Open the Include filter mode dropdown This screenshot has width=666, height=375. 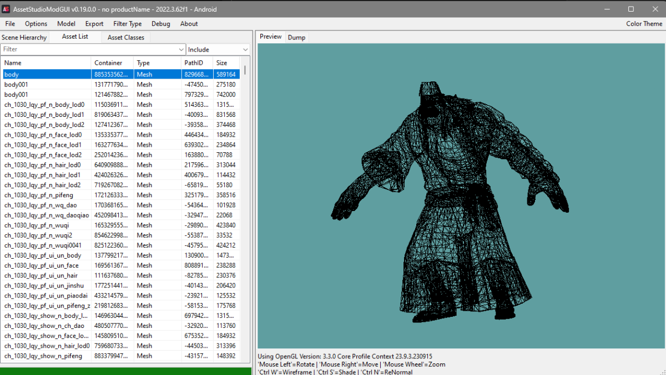(218, 50)
